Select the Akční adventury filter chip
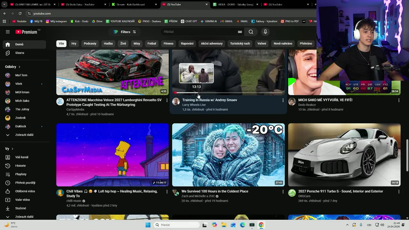 tap(212, 43)
